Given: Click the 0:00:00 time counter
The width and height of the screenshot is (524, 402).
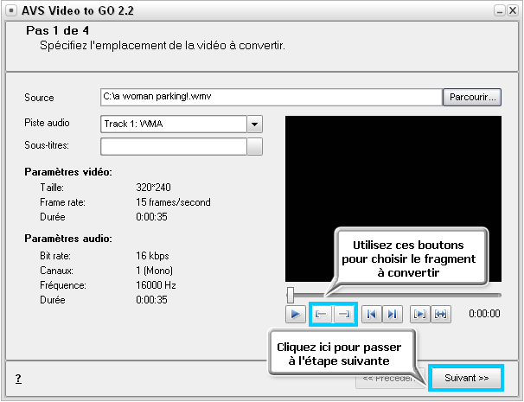Looking at the screenshot, I should (x=484, y=314).
